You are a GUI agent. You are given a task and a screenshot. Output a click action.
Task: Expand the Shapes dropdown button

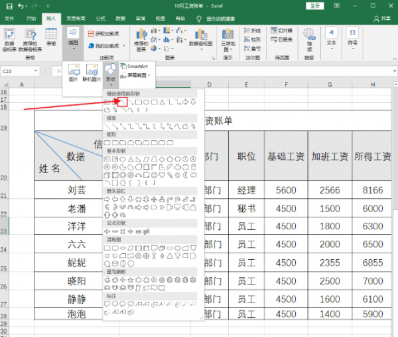point(111,74)
